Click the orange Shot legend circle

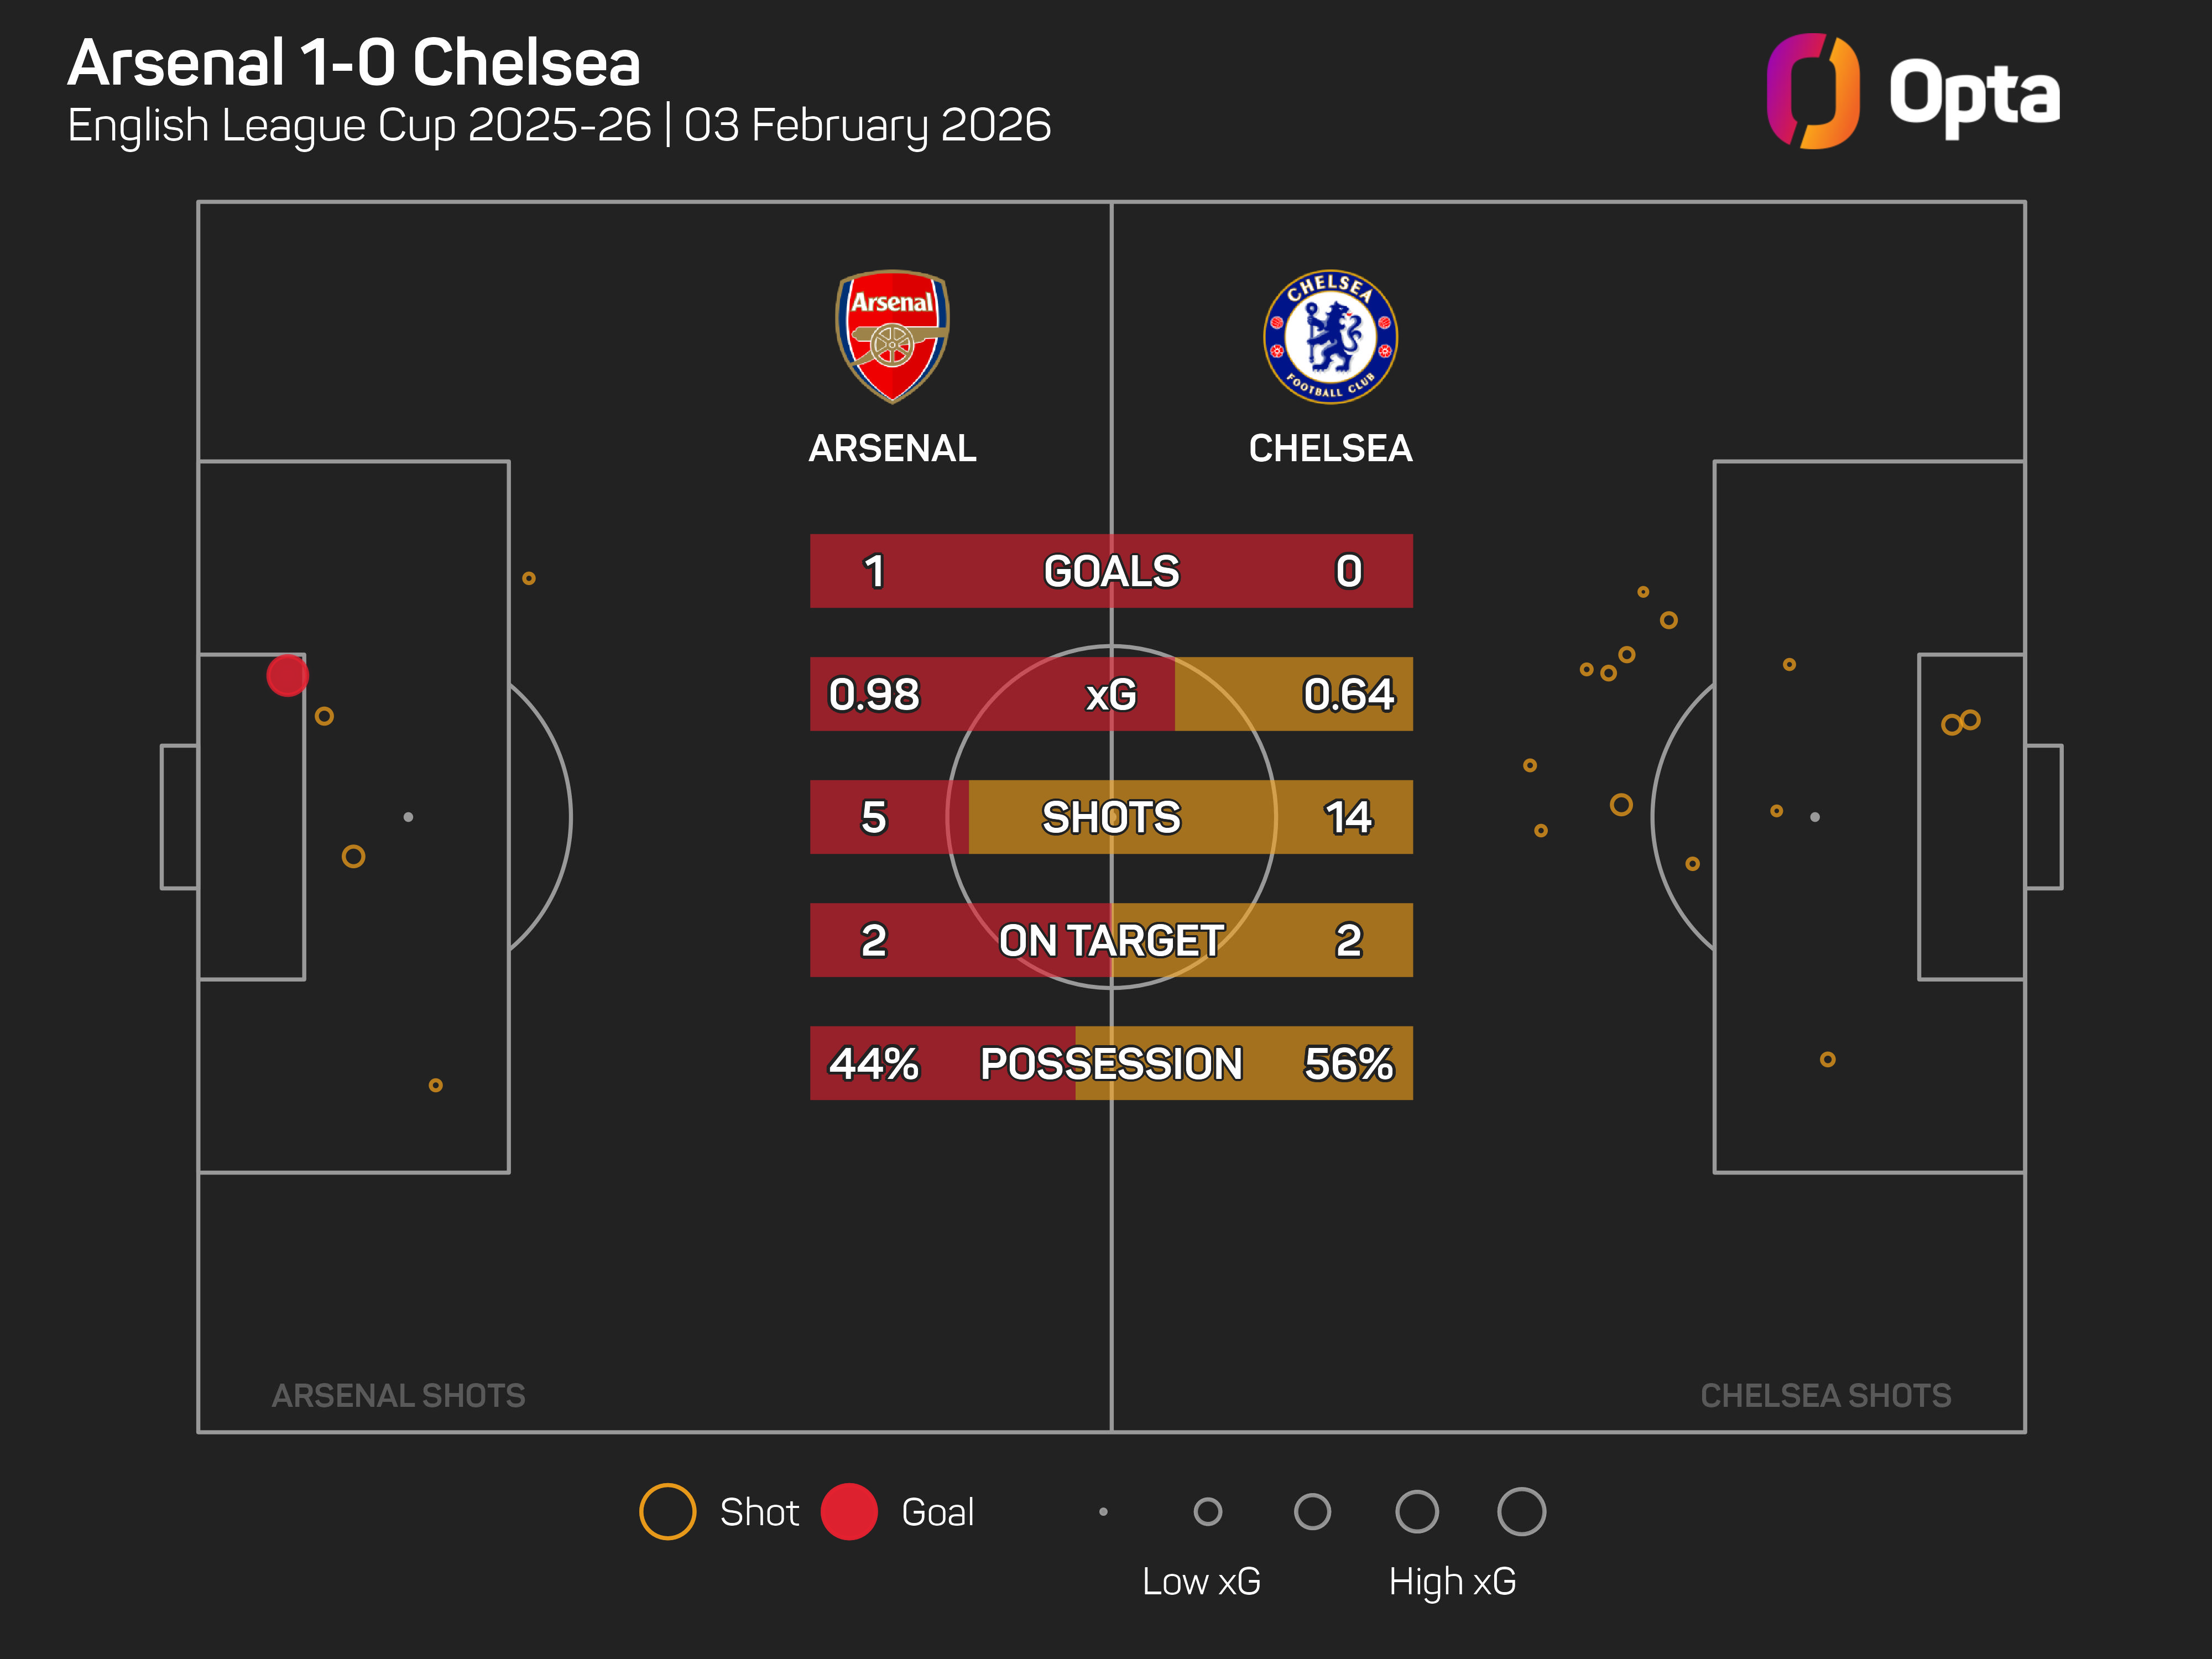point(667,1511)
